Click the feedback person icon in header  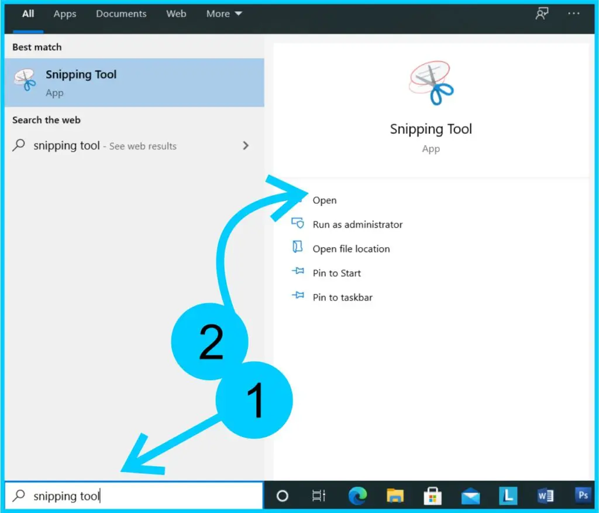tap(542, 14)
